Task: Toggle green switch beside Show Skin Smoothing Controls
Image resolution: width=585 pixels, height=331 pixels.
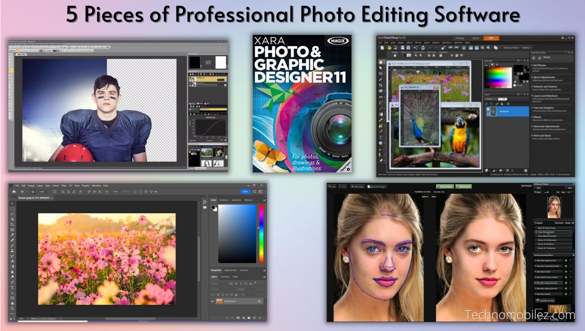Action: 566,266
